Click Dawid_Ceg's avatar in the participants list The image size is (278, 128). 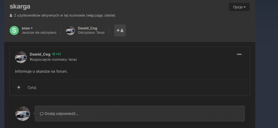(70, 30)
